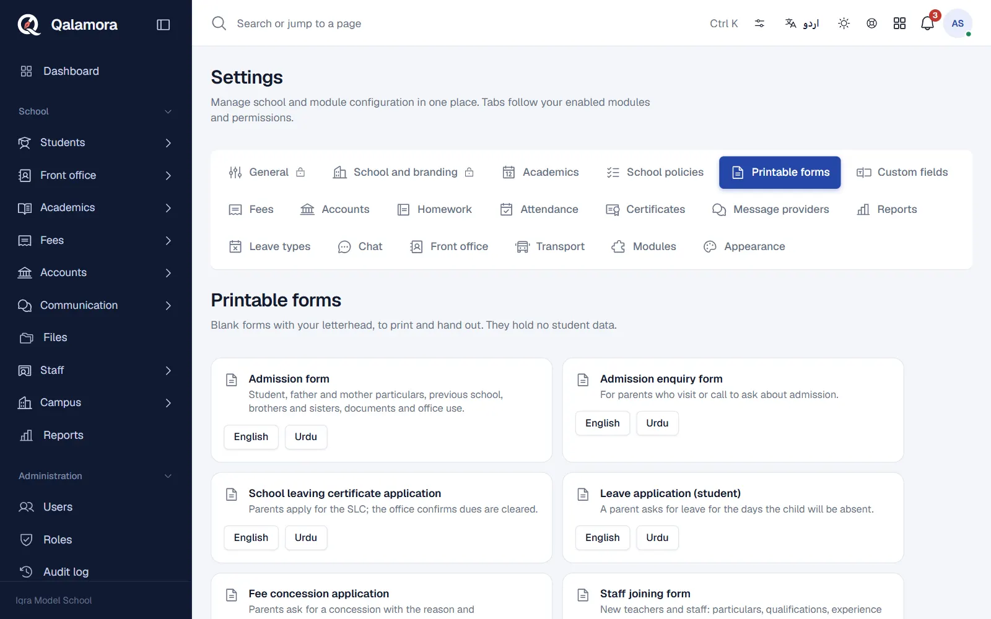
Task: Click the help lifebuoy icon
Action: (871, 24)
